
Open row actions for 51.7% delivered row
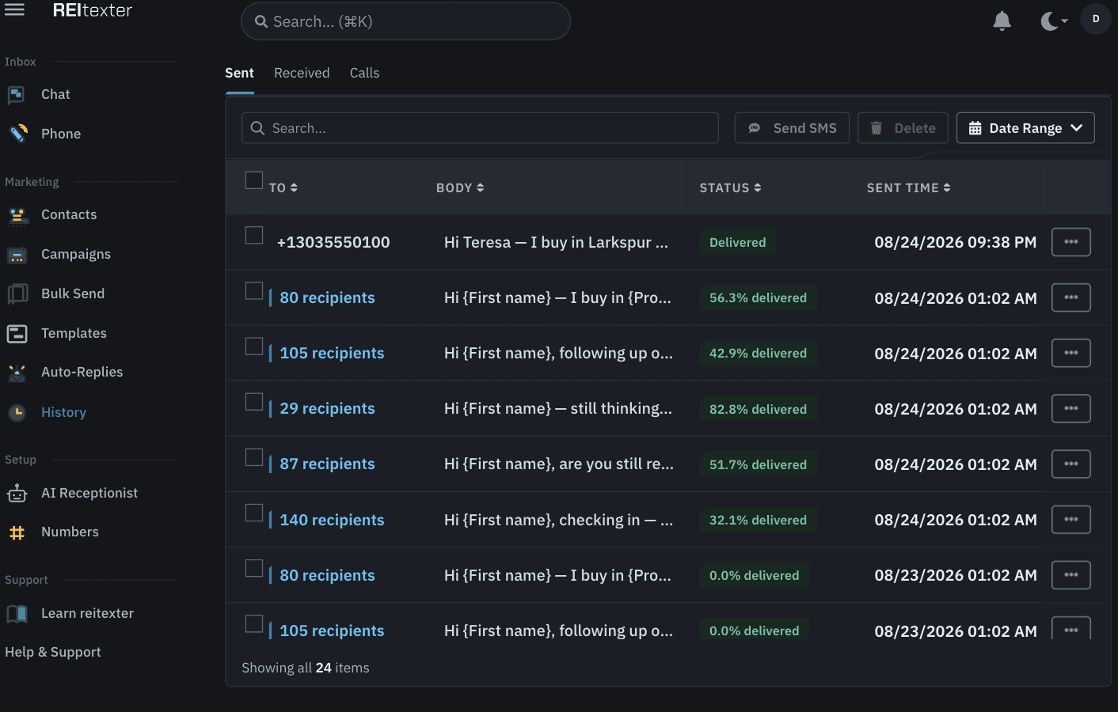click(x=1071, y=464)
